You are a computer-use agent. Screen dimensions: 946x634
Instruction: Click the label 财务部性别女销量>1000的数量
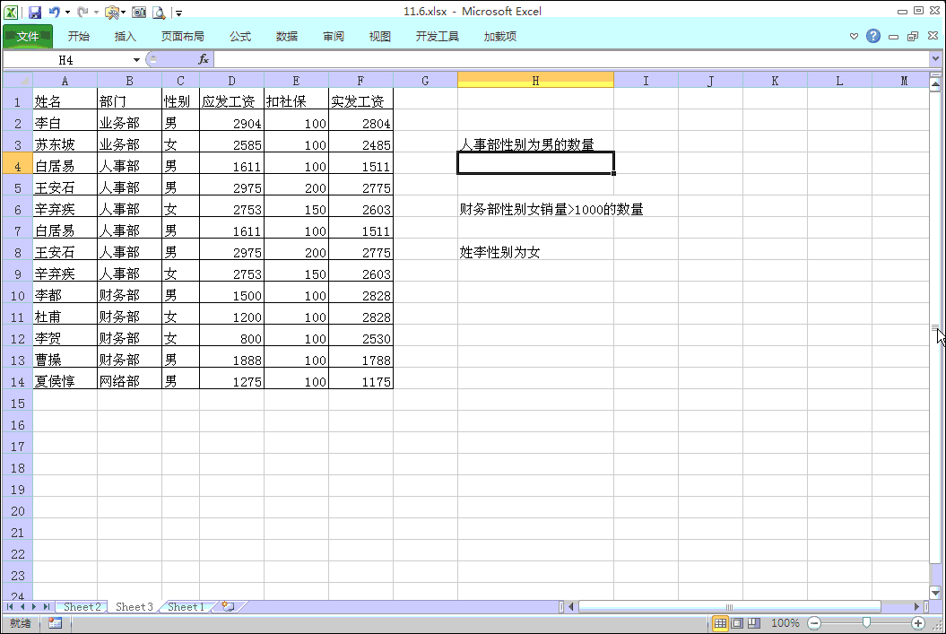click(551, 209)
